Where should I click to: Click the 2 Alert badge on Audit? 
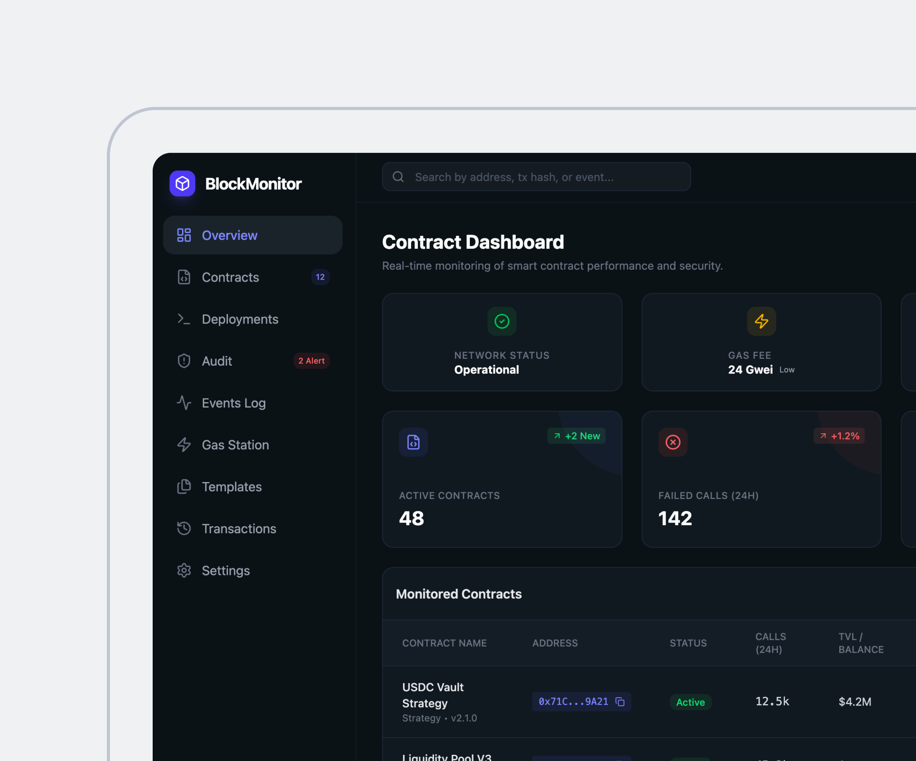(x=311, y=361)
